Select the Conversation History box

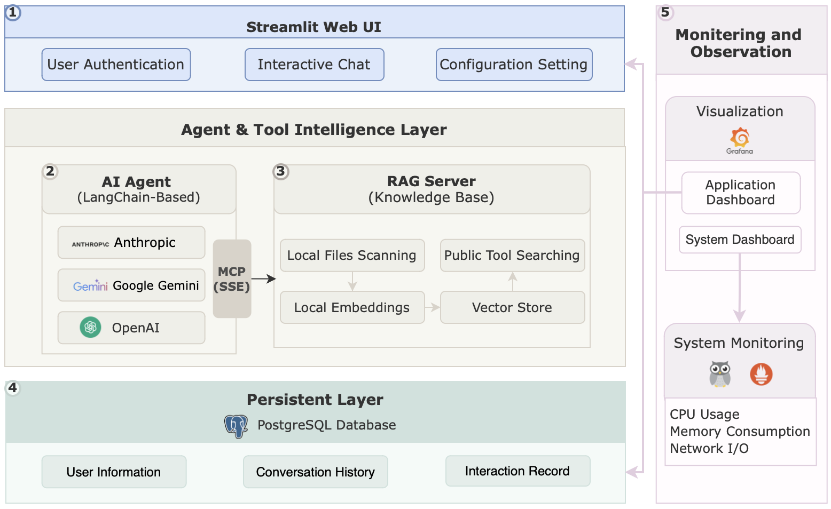pyautogui.click(x=315, y=472)
